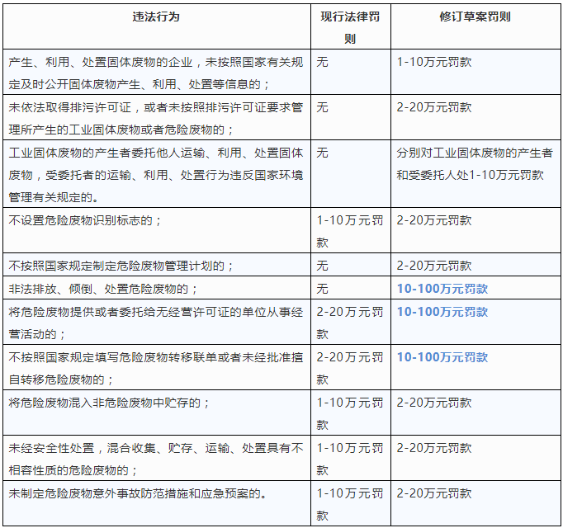Click blue 10-100万元罚款 in 转移联单 row

(x=442, y=357)
